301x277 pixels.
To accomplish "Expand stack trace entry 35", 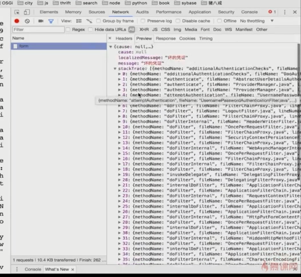I will click(x=120, y=259).
